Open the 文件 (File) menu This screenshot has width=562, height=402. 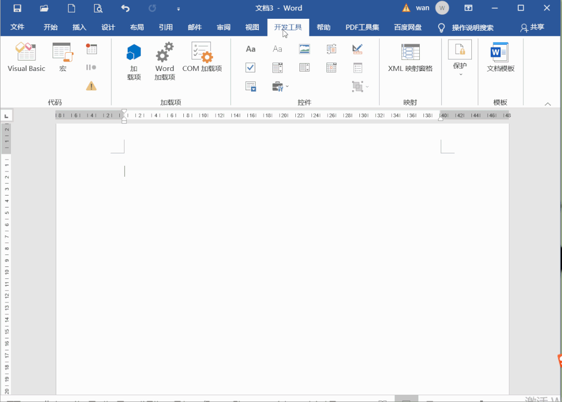18,28
